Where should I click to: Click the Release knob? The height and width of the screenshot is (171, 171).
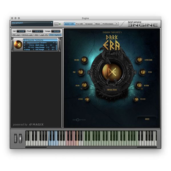click(x=136, y=99)
